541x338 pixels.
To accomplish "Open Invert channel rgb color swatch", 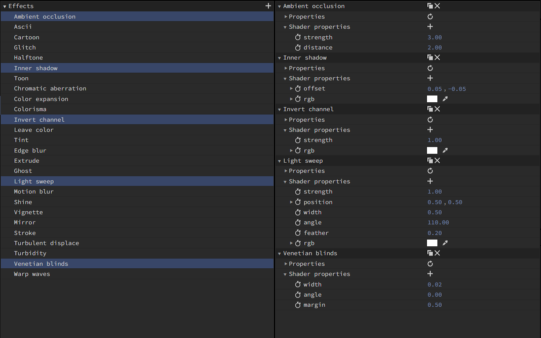I will pos(432,150).
